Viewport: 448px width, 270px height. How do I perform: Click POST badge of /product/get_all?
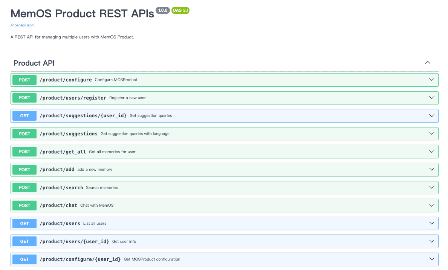(x=24, y=152)
